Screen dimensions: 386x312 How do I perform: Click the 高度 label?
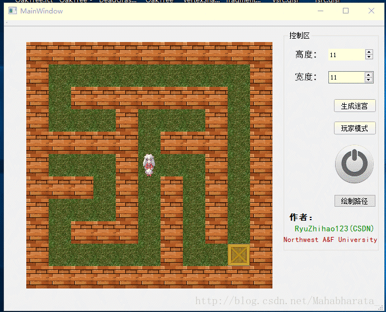(x=306, y=54)
